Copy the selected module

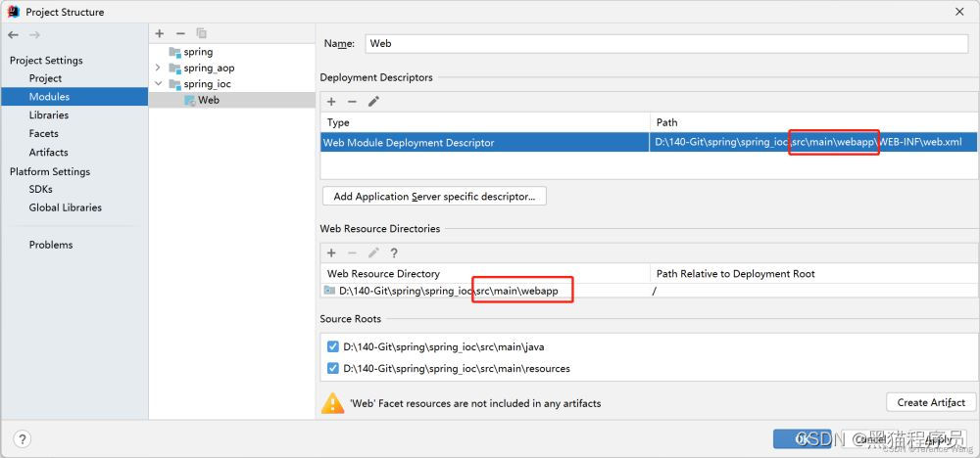click(x=201, y=33)
